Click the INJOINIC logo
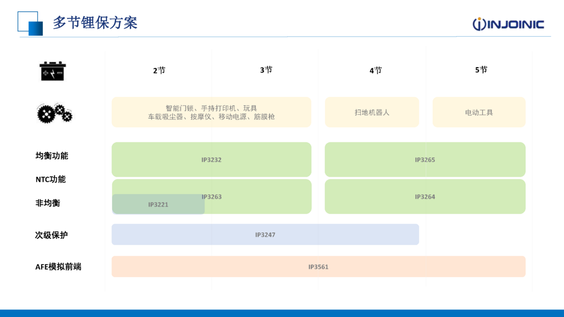564x317 pixels. 508,24
